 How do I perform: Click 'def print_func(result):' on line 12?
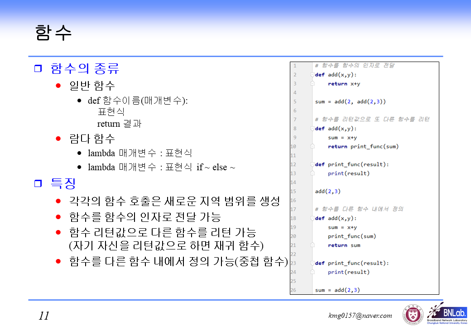tap(352, 164)
